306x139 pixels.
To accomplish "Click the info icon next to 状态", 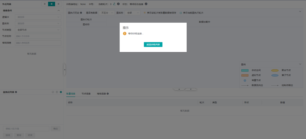I will pos(146,4).
